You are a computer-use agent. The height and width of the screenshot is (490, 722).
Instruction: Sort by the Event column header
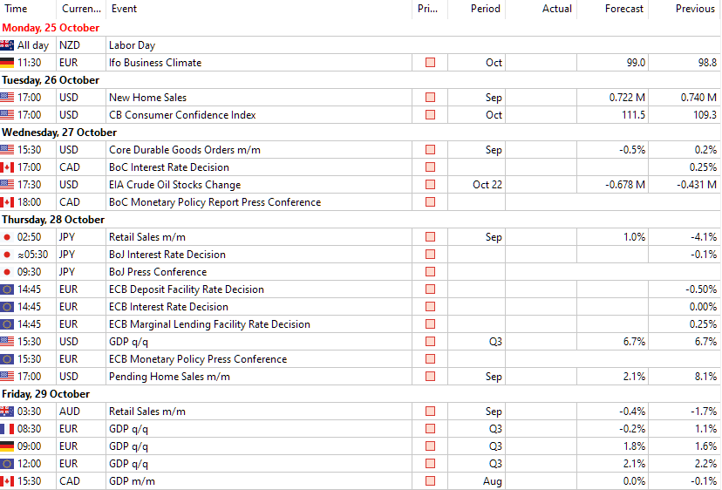(259, 9)
